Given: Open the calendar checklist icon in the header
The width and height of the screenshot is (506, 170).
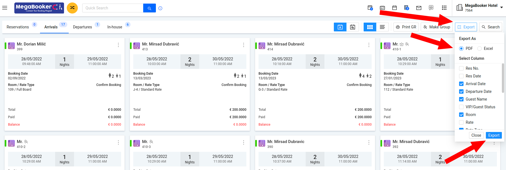Looking at the screenshot, I should coord(382,8).
